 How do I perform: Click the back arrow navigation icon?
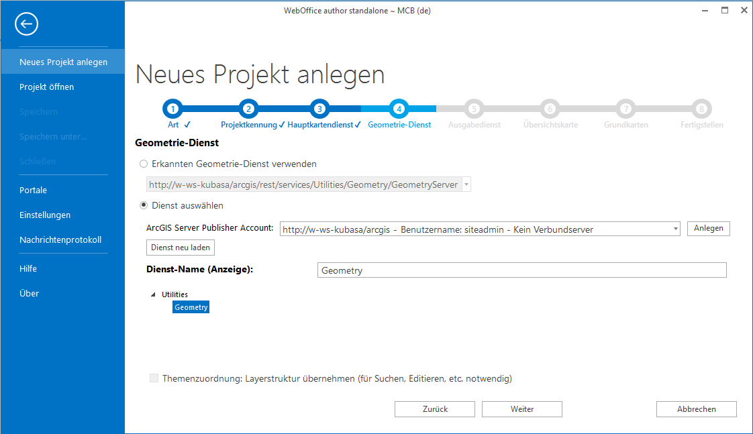click(26, 24)
